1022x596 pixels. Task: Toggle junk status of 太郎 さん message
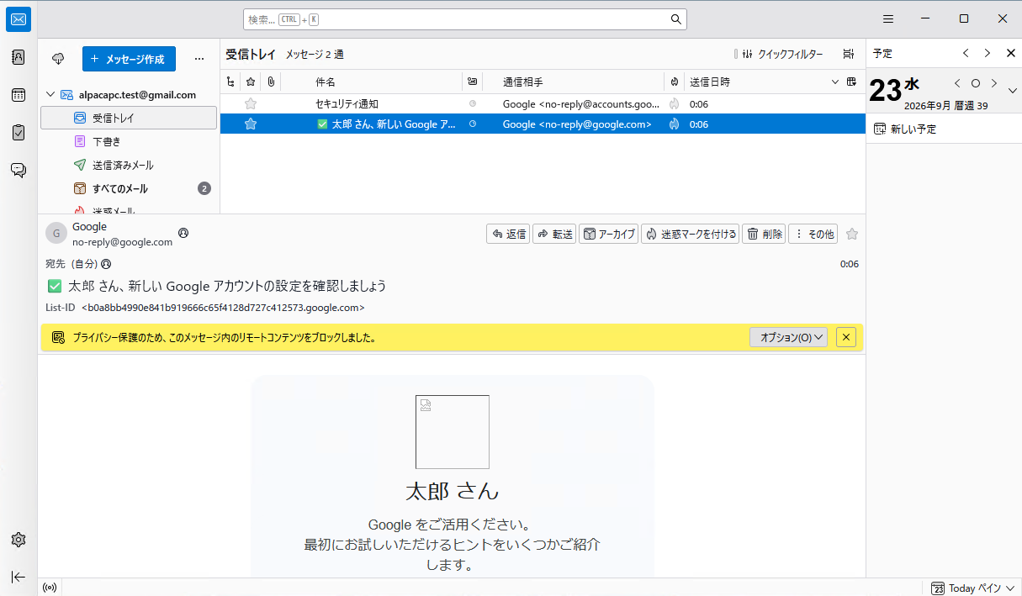click(674, 124)
